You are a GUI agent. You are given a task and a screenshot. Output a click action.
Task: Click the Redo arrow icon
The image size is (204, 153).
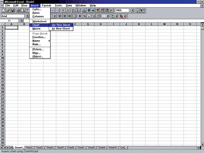coord(57,10)
